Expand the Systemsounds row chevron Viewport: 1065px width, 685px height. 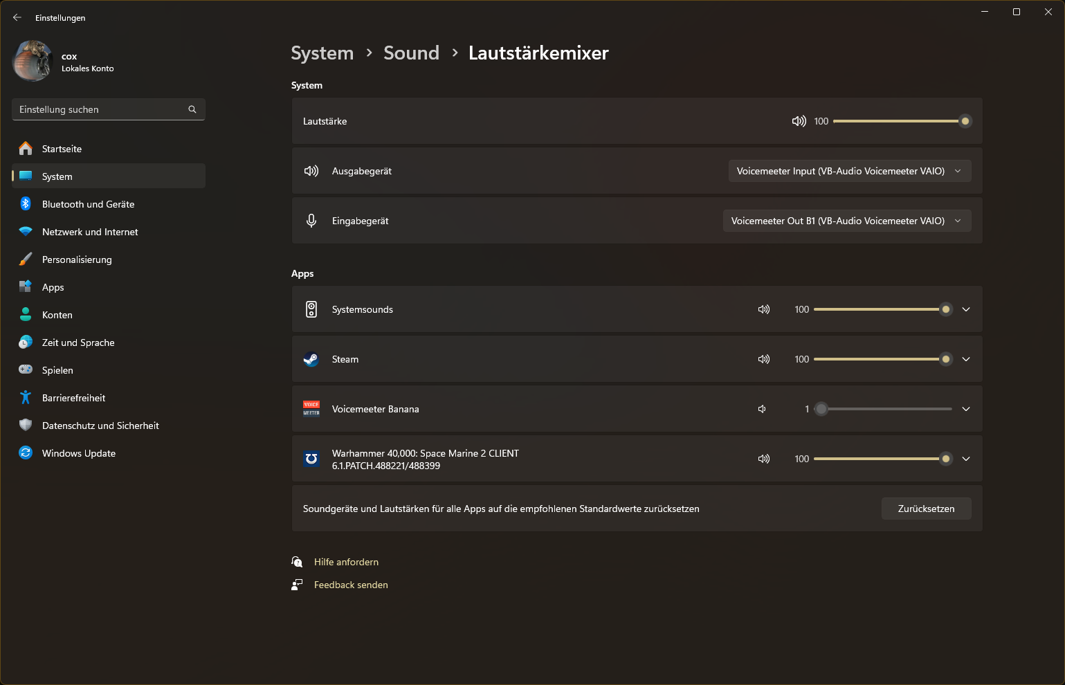click(x=966, y=309)
